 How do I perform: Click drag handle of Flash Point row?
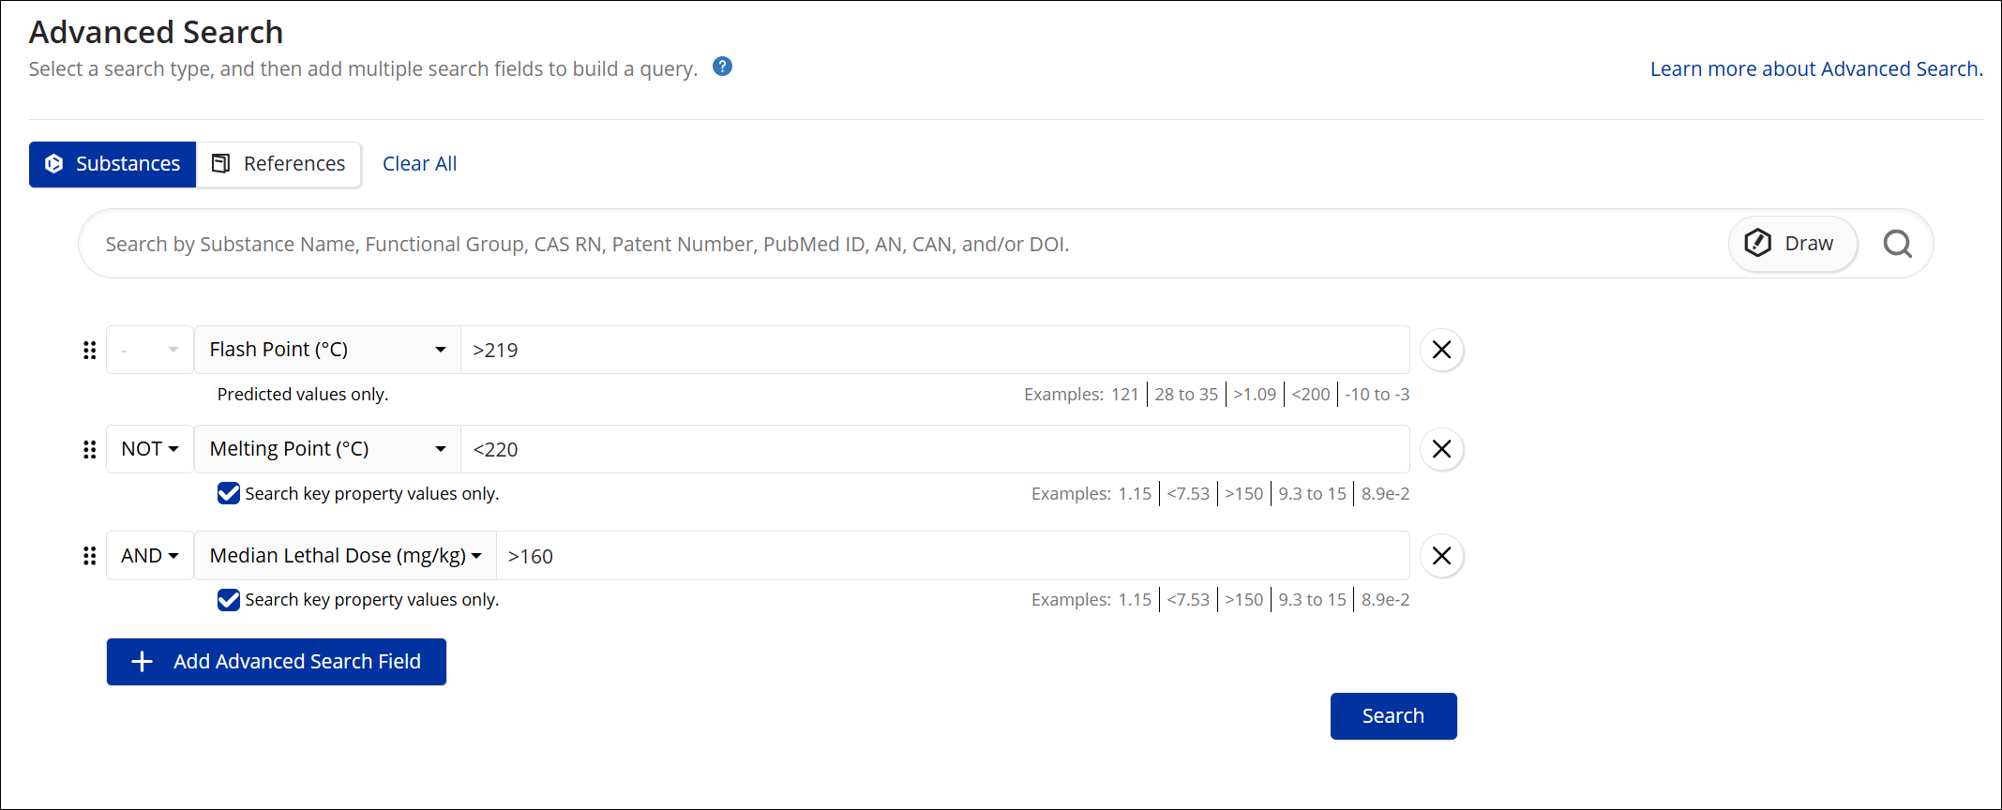coord(89,350)
